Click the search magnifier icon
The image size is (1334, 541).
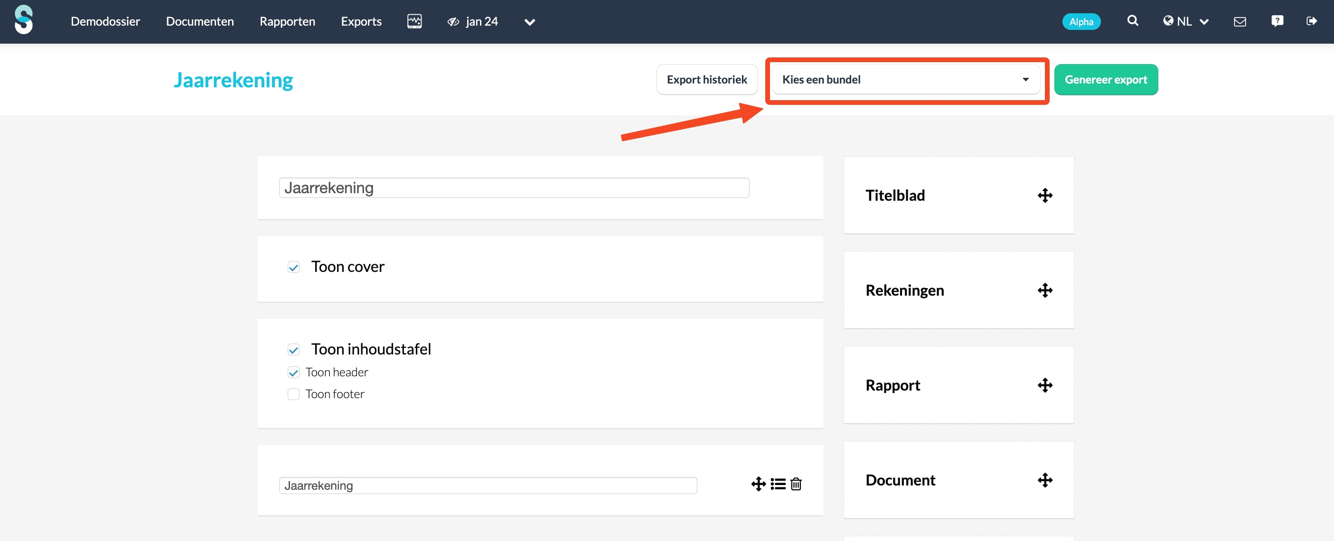[x=1133, y=21]
